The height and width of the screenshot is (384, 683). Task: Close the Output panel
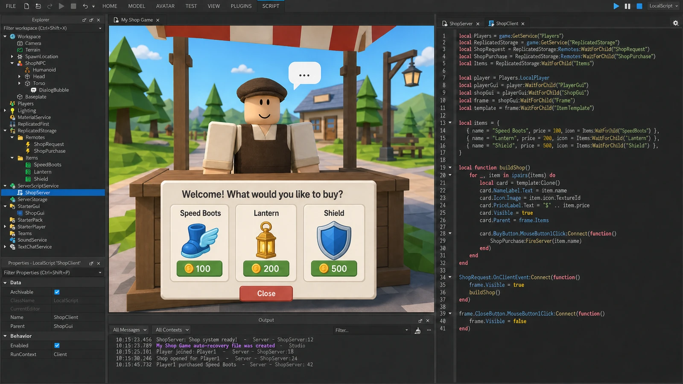[x=428, y=320]
